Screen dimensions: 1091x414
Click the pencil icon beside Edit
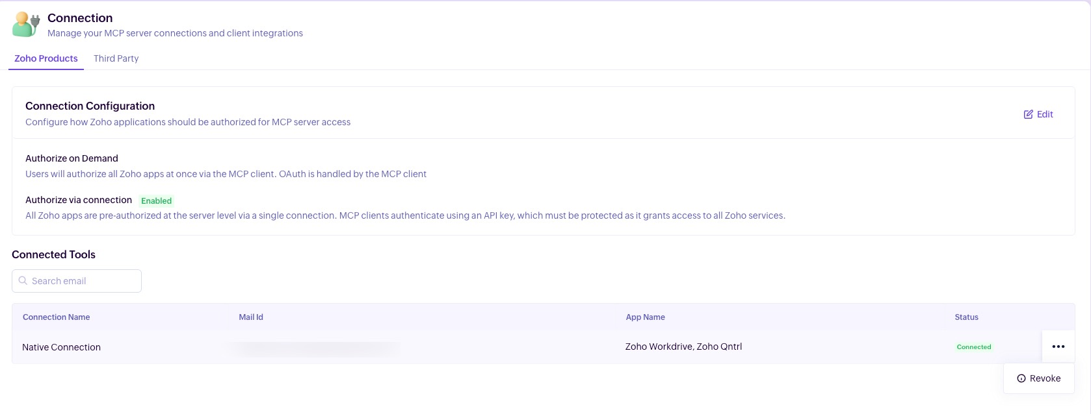pos(1028,114)
